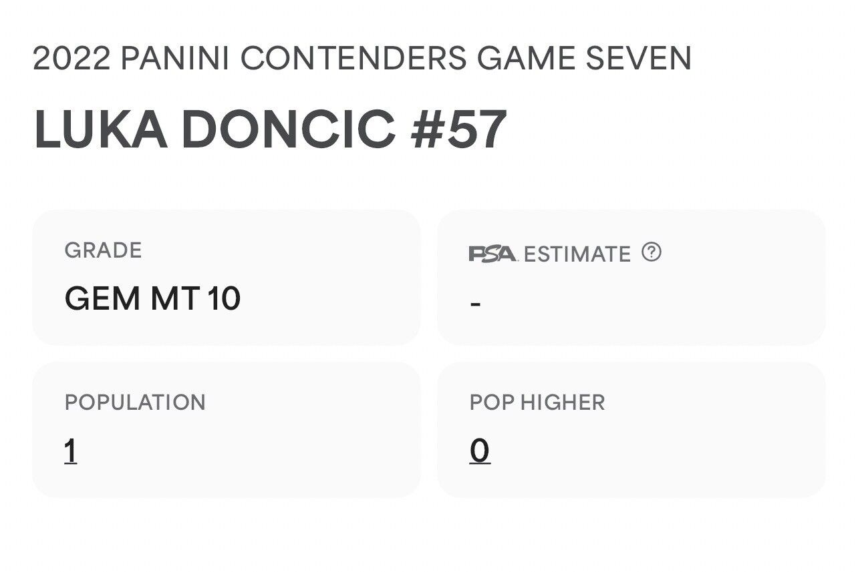Click the 2022 Panini Contenders Game Seven title

(x=362, y=59)
